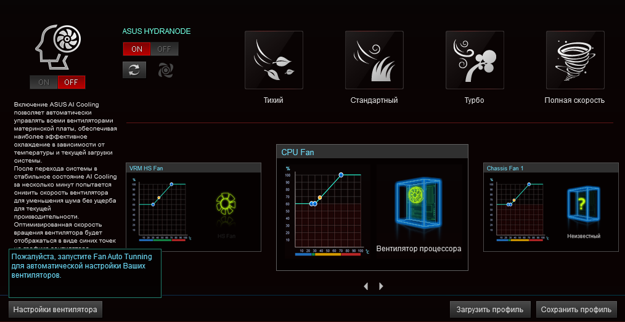Click the Турбо label

pyautogui.click(x=475, y=100)
